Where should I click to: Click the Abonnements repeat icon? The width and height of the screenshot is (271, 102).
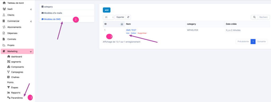[4, 27]
